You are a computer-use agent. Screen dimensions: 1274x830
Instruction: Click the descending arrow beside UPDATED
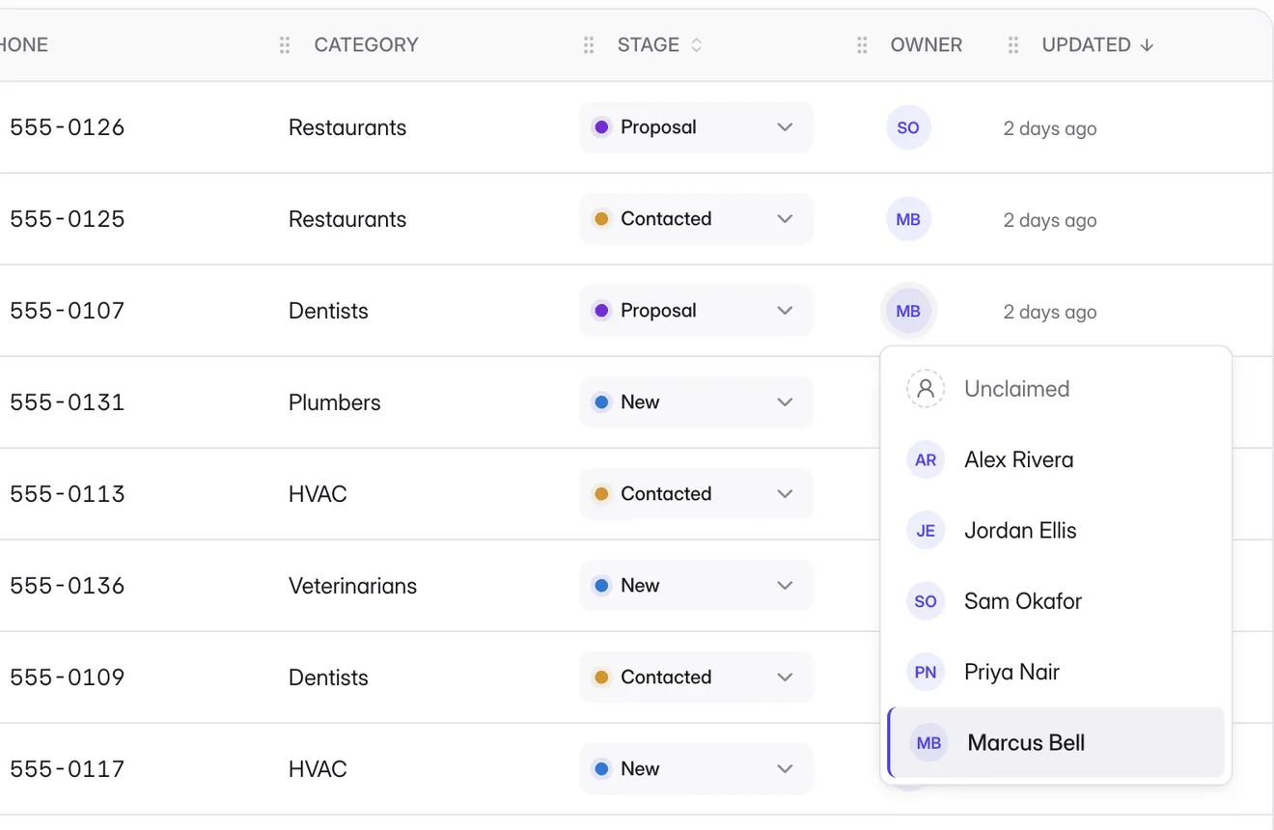click(x=1147, y=45)
